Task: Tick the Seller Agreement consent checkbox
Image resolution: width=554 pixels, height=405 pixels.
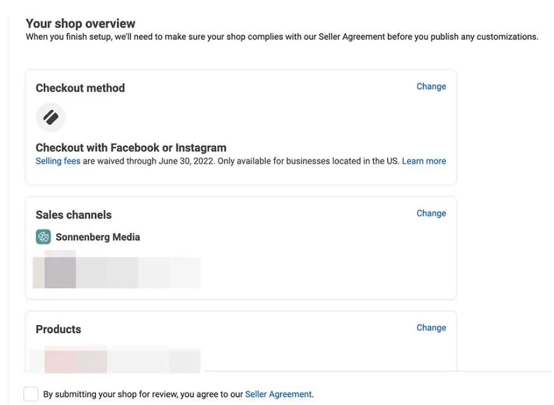Action: [31, 394]
